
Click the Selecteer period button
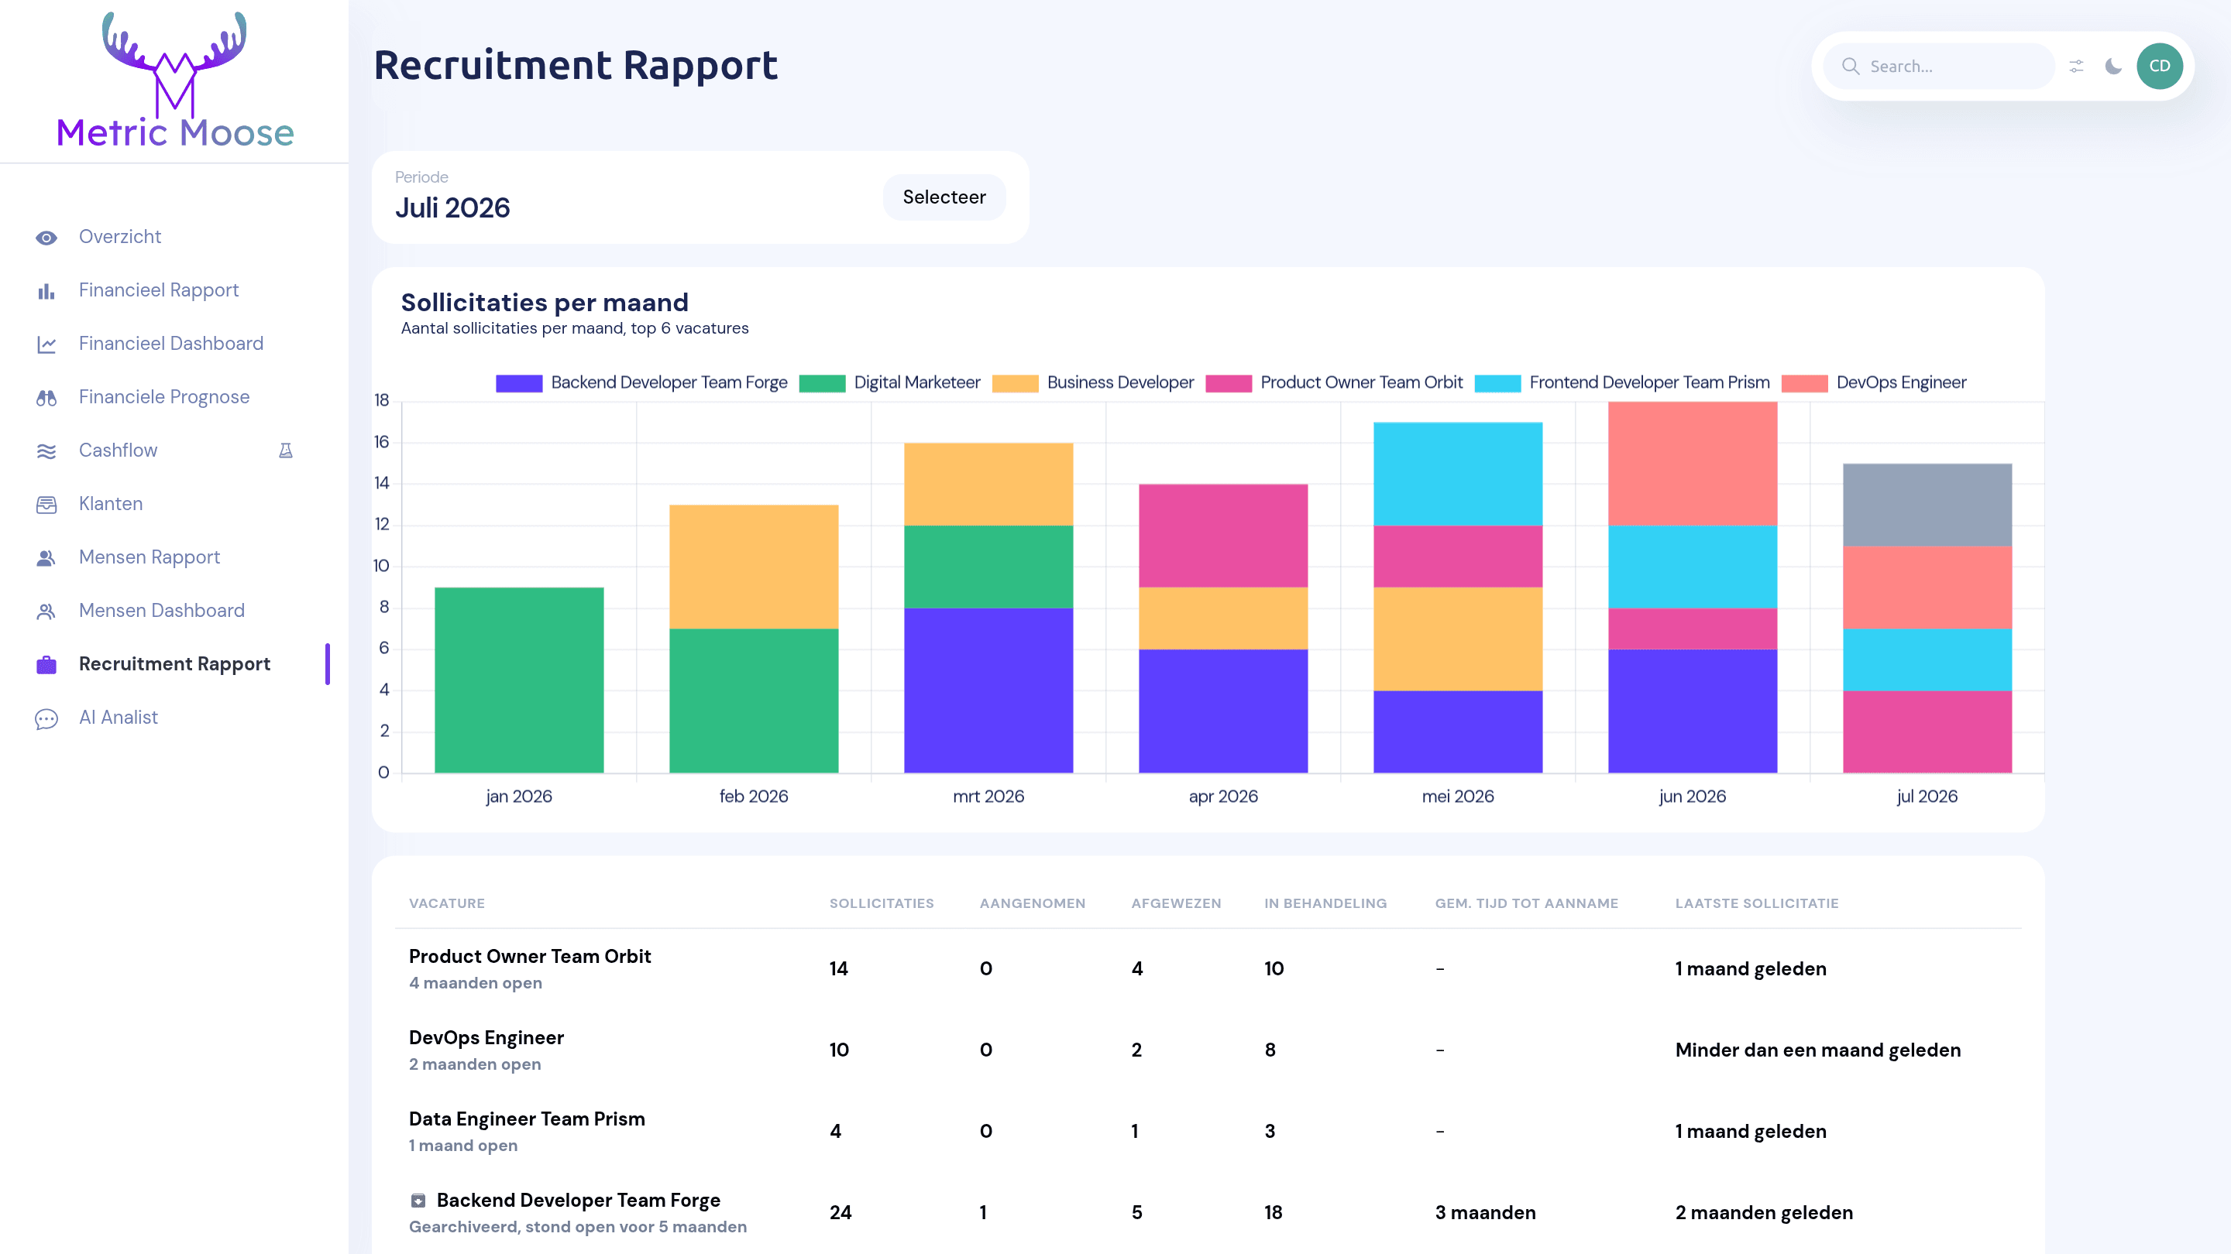pos(944,197)
